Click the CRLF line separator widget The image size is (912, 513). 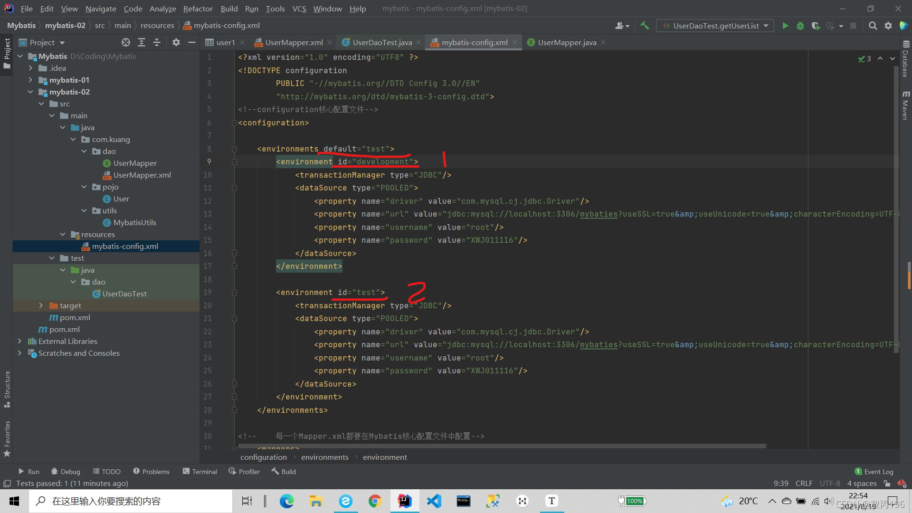click(x=804, y=484)
